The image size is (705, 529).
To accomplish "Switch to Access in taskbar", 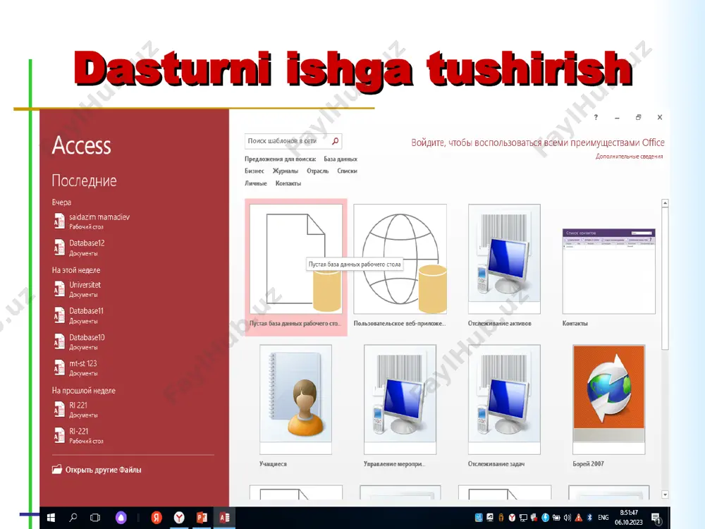I will [x=225, y=518].
